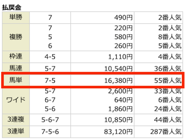The image size is (185, 139).
Task: Select the 枠連 row label
Action: [x=16, y=56]
